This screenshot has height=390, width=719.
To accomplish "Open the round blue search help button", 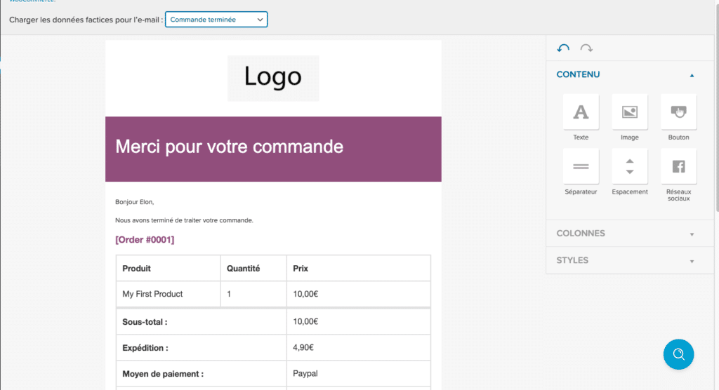I will click(678, 354).
